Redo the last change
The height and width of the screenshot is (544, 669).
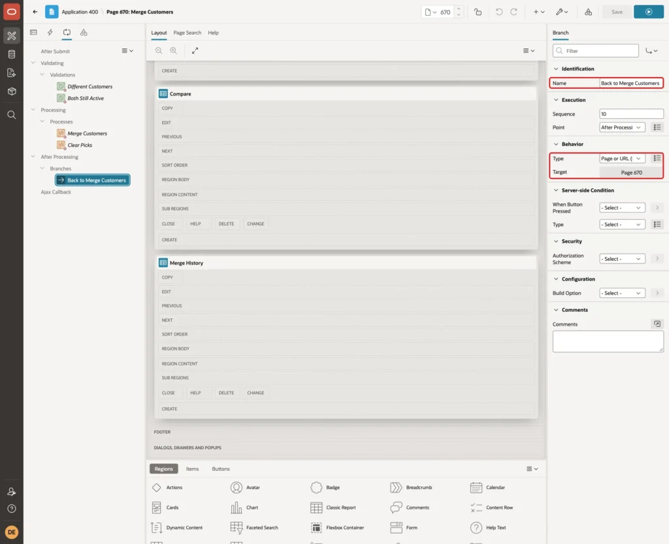[514, 12]
